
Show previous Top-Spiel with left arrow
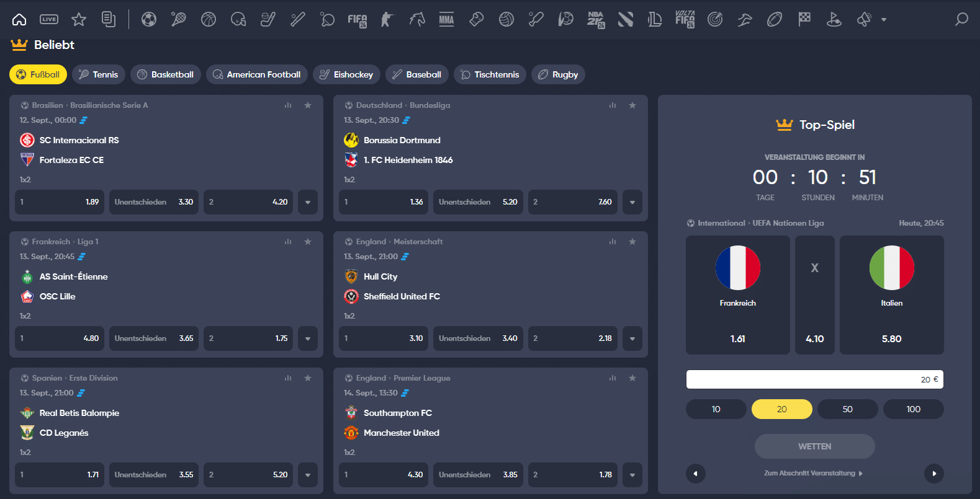[696, 474]
